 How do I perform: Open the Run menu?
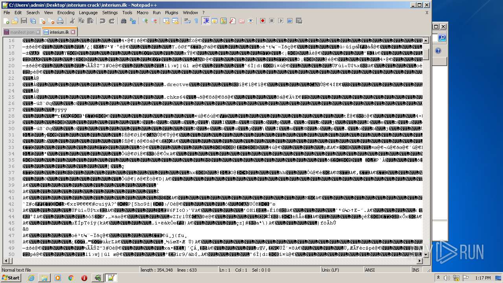[x=157, y=13]
